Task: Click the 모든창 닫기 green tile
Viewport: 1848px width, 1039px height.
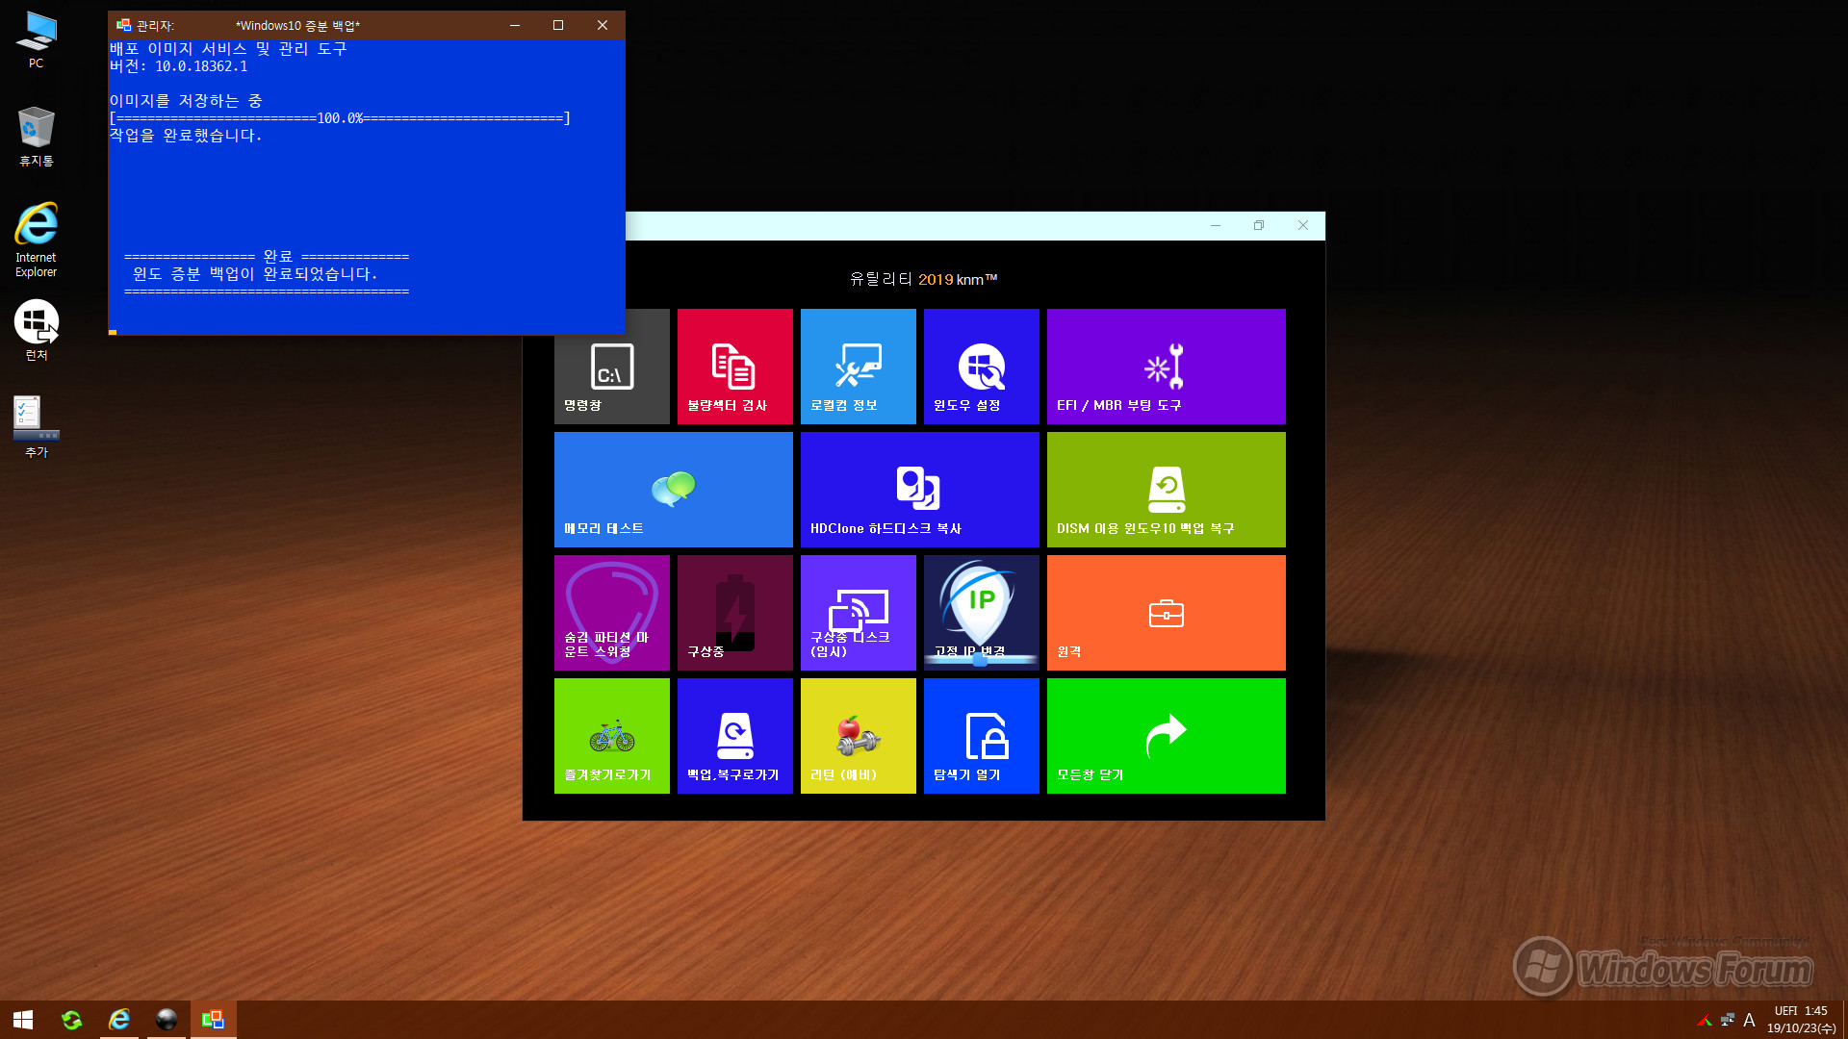Action: pyautogui.click(x=1166, y=736)
